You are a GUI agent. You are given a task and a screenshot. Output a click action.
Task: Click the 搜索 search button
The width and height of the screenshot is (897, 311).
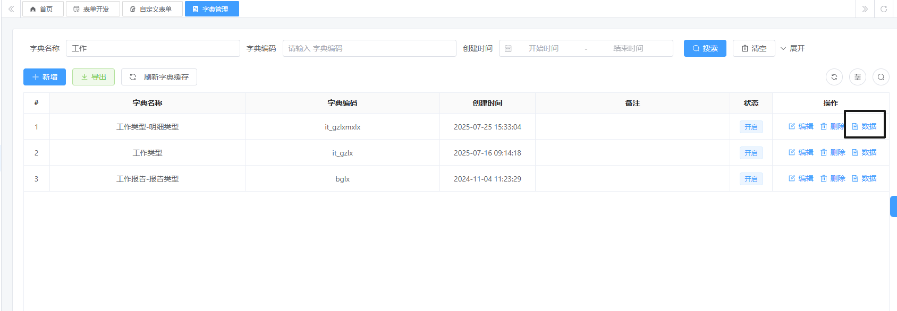(705, 48)
